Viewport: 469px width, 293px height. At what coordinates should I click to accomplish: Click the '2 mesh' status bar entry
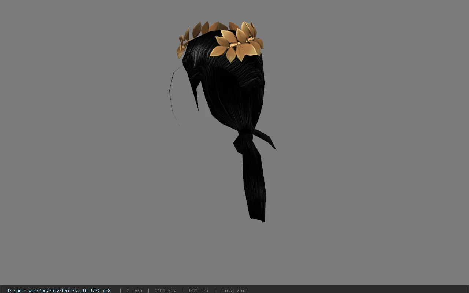tap(134, 290)
